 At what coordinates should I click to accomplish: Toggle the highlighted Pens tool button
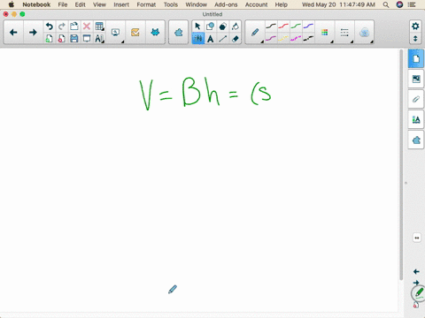coord(197,39)
